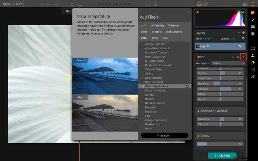Viewport: 258px width, 161px height.
Task: Select the Hand pan tool
Action: coord(253,12)
